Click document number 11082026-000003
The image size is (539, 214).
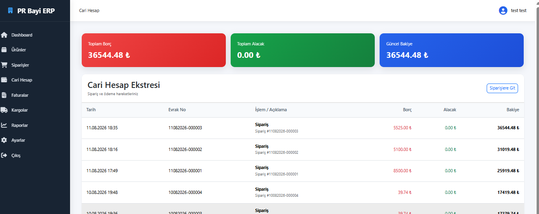185,128
